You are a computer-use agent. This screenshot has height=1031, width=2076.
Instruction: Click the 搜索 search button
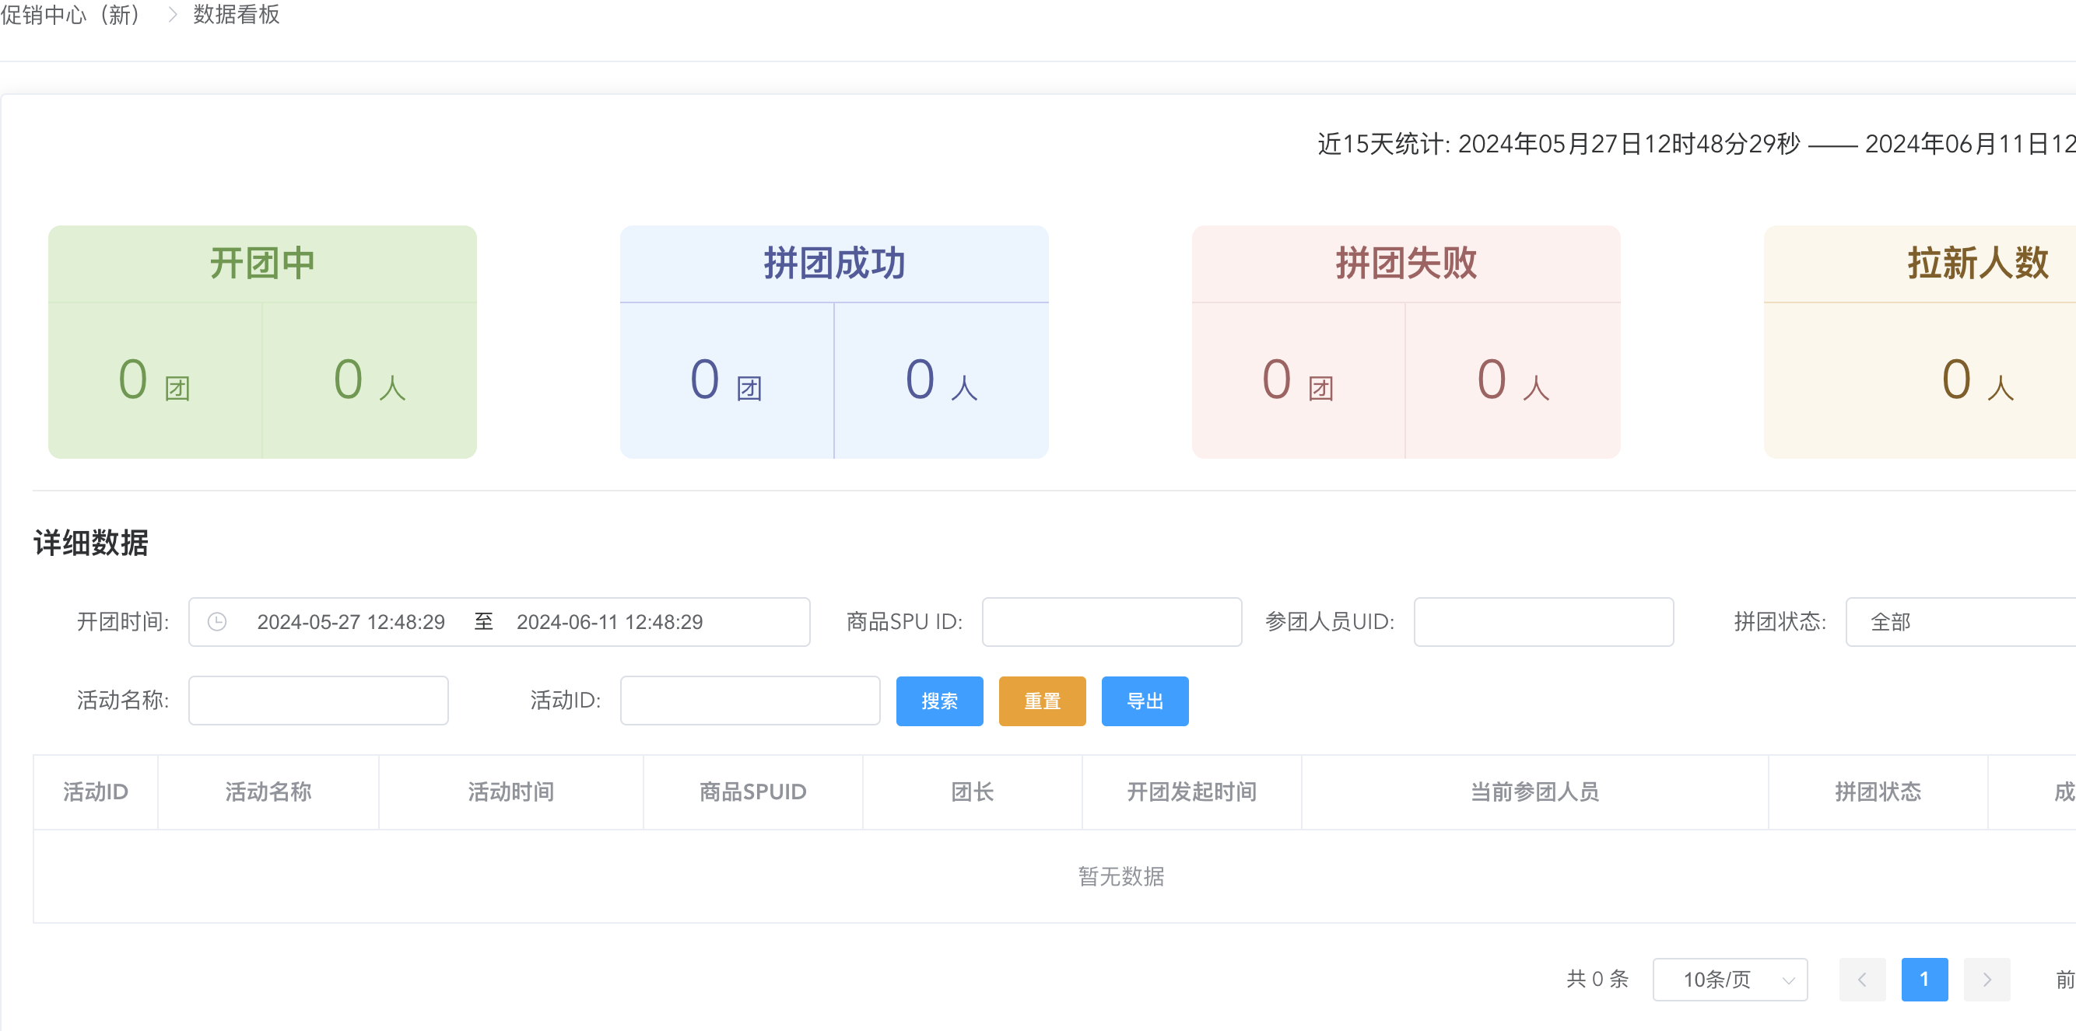[940, 701]
